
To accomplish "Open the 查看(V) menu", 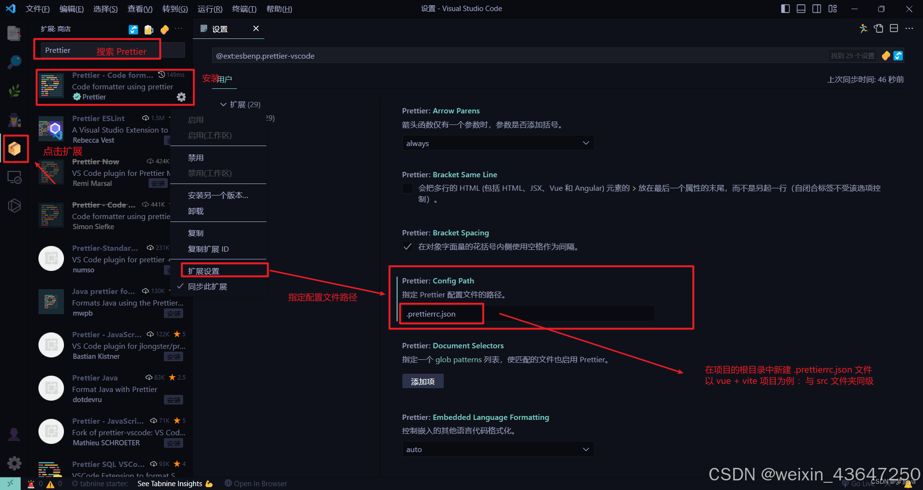I will point(140,9).
